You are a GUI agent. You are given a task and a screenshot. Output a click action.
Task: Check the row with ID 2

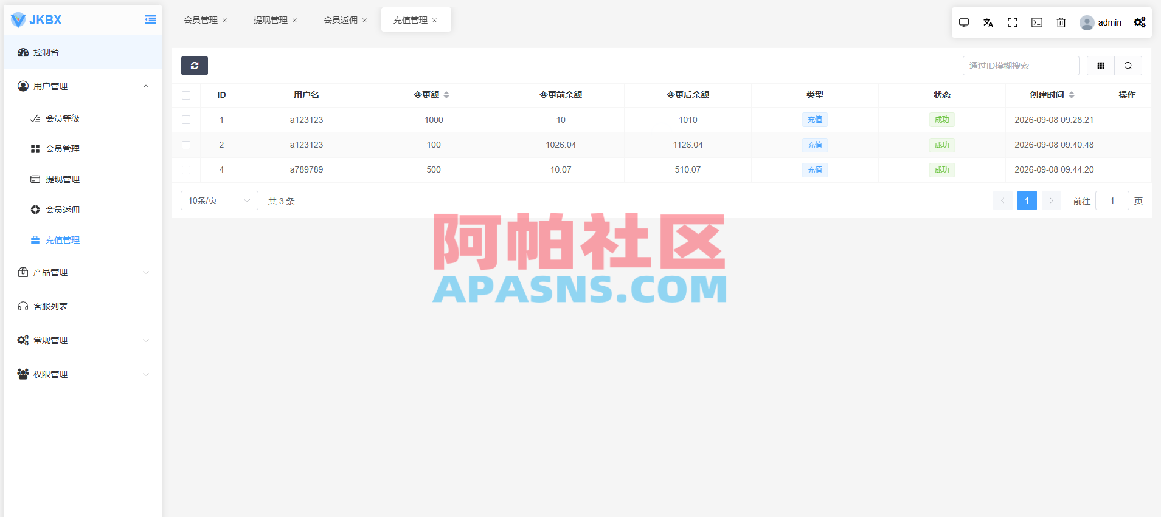[x=186, y=145]
